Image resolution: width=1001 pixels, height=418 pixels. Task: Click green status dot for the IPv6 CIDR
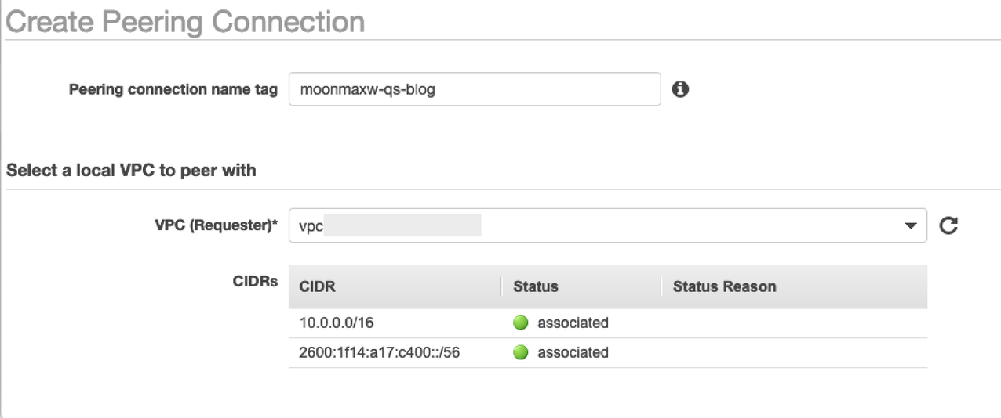(x=521, y=352)
